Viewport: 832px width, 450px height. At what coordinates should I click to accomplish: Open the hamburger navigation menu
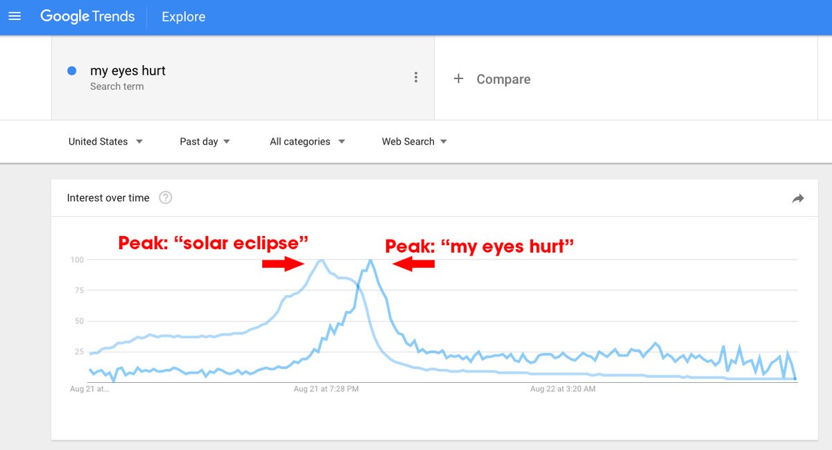(x=15, y=16)
